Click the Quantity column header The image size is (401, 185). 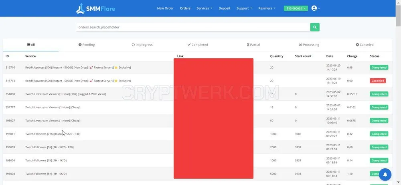point(277,56)
